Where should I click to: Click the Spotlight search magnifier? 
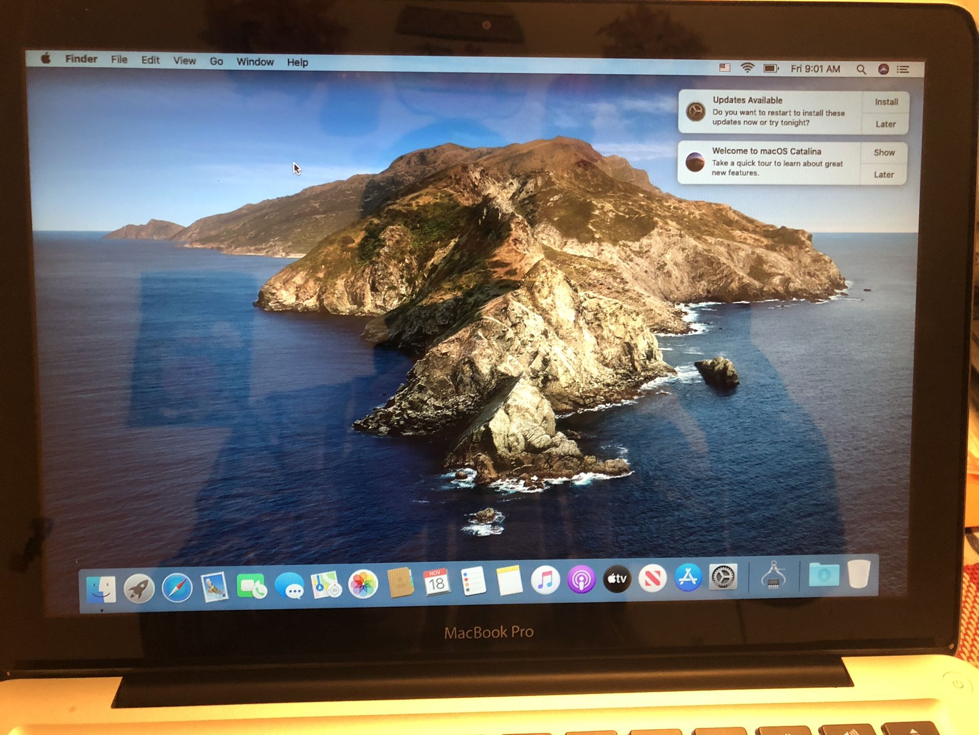(861, 69)
